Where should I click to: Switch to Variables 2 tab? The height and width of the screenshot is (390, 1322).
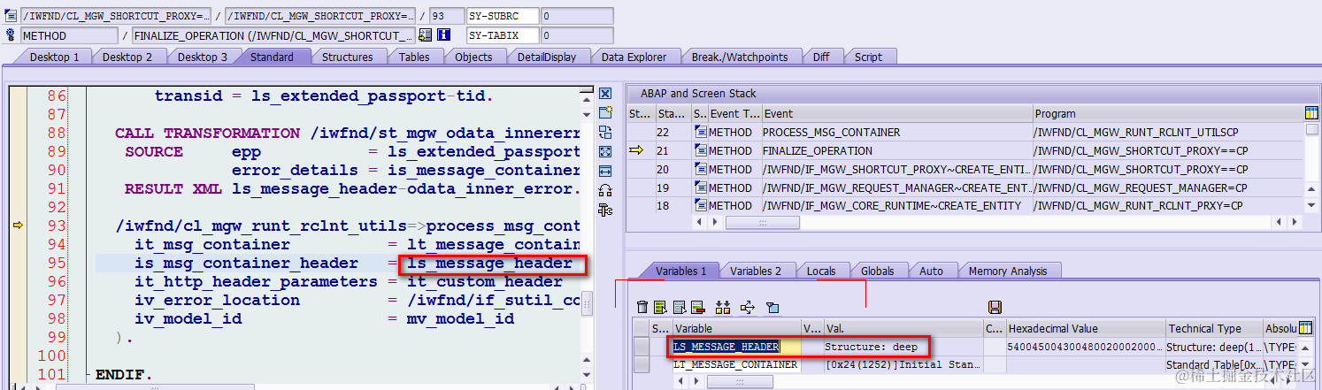pyautogui.click(x=756, y=271)
